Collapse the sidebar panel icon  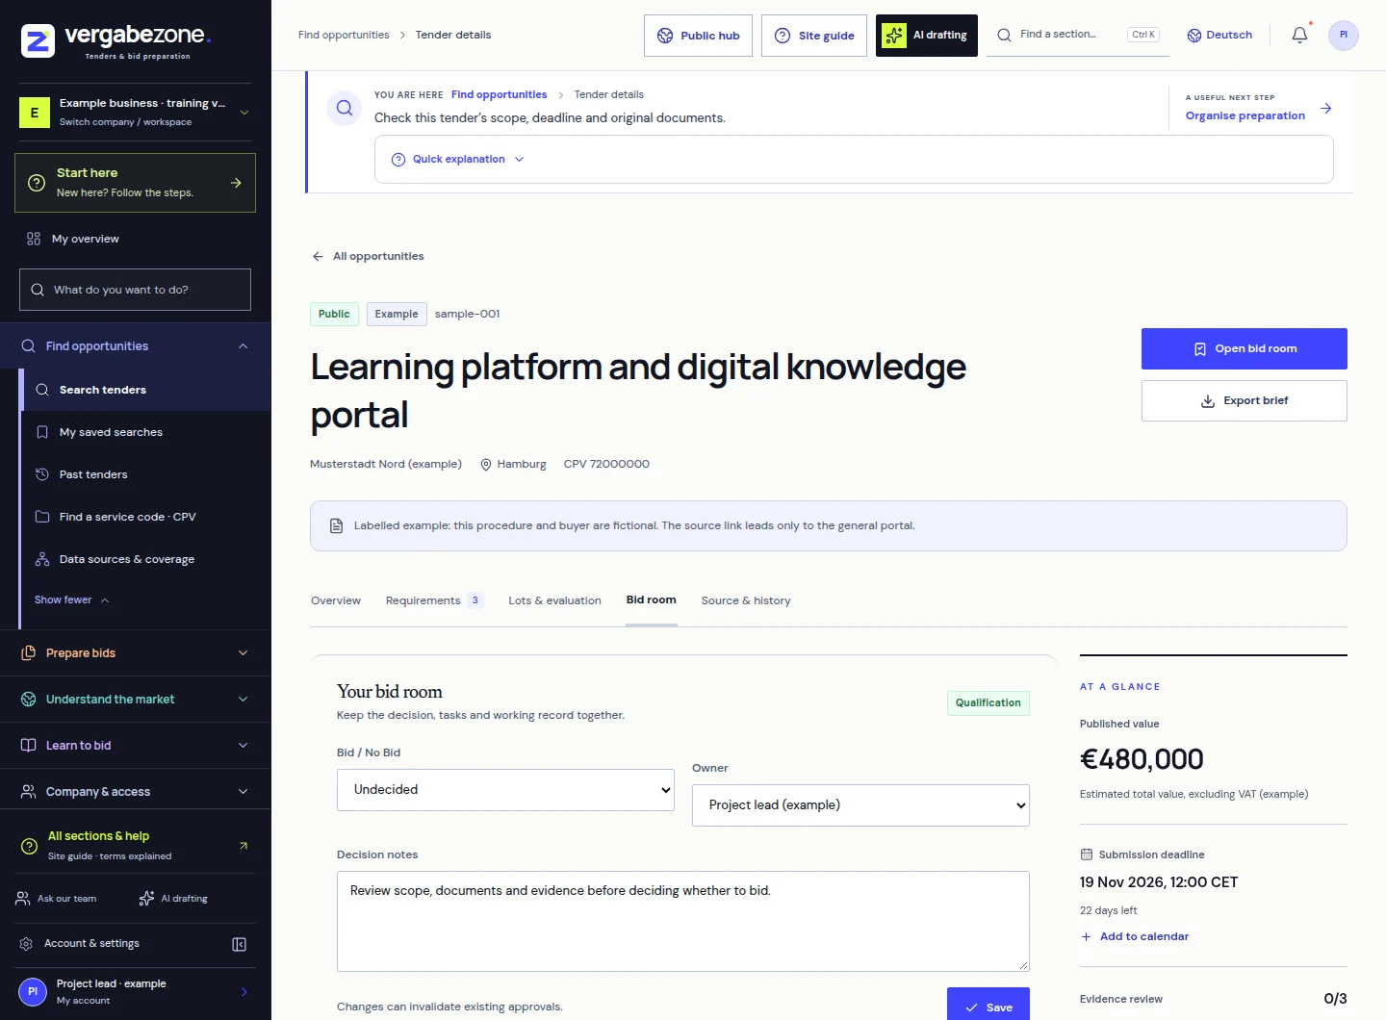point(240,944)
